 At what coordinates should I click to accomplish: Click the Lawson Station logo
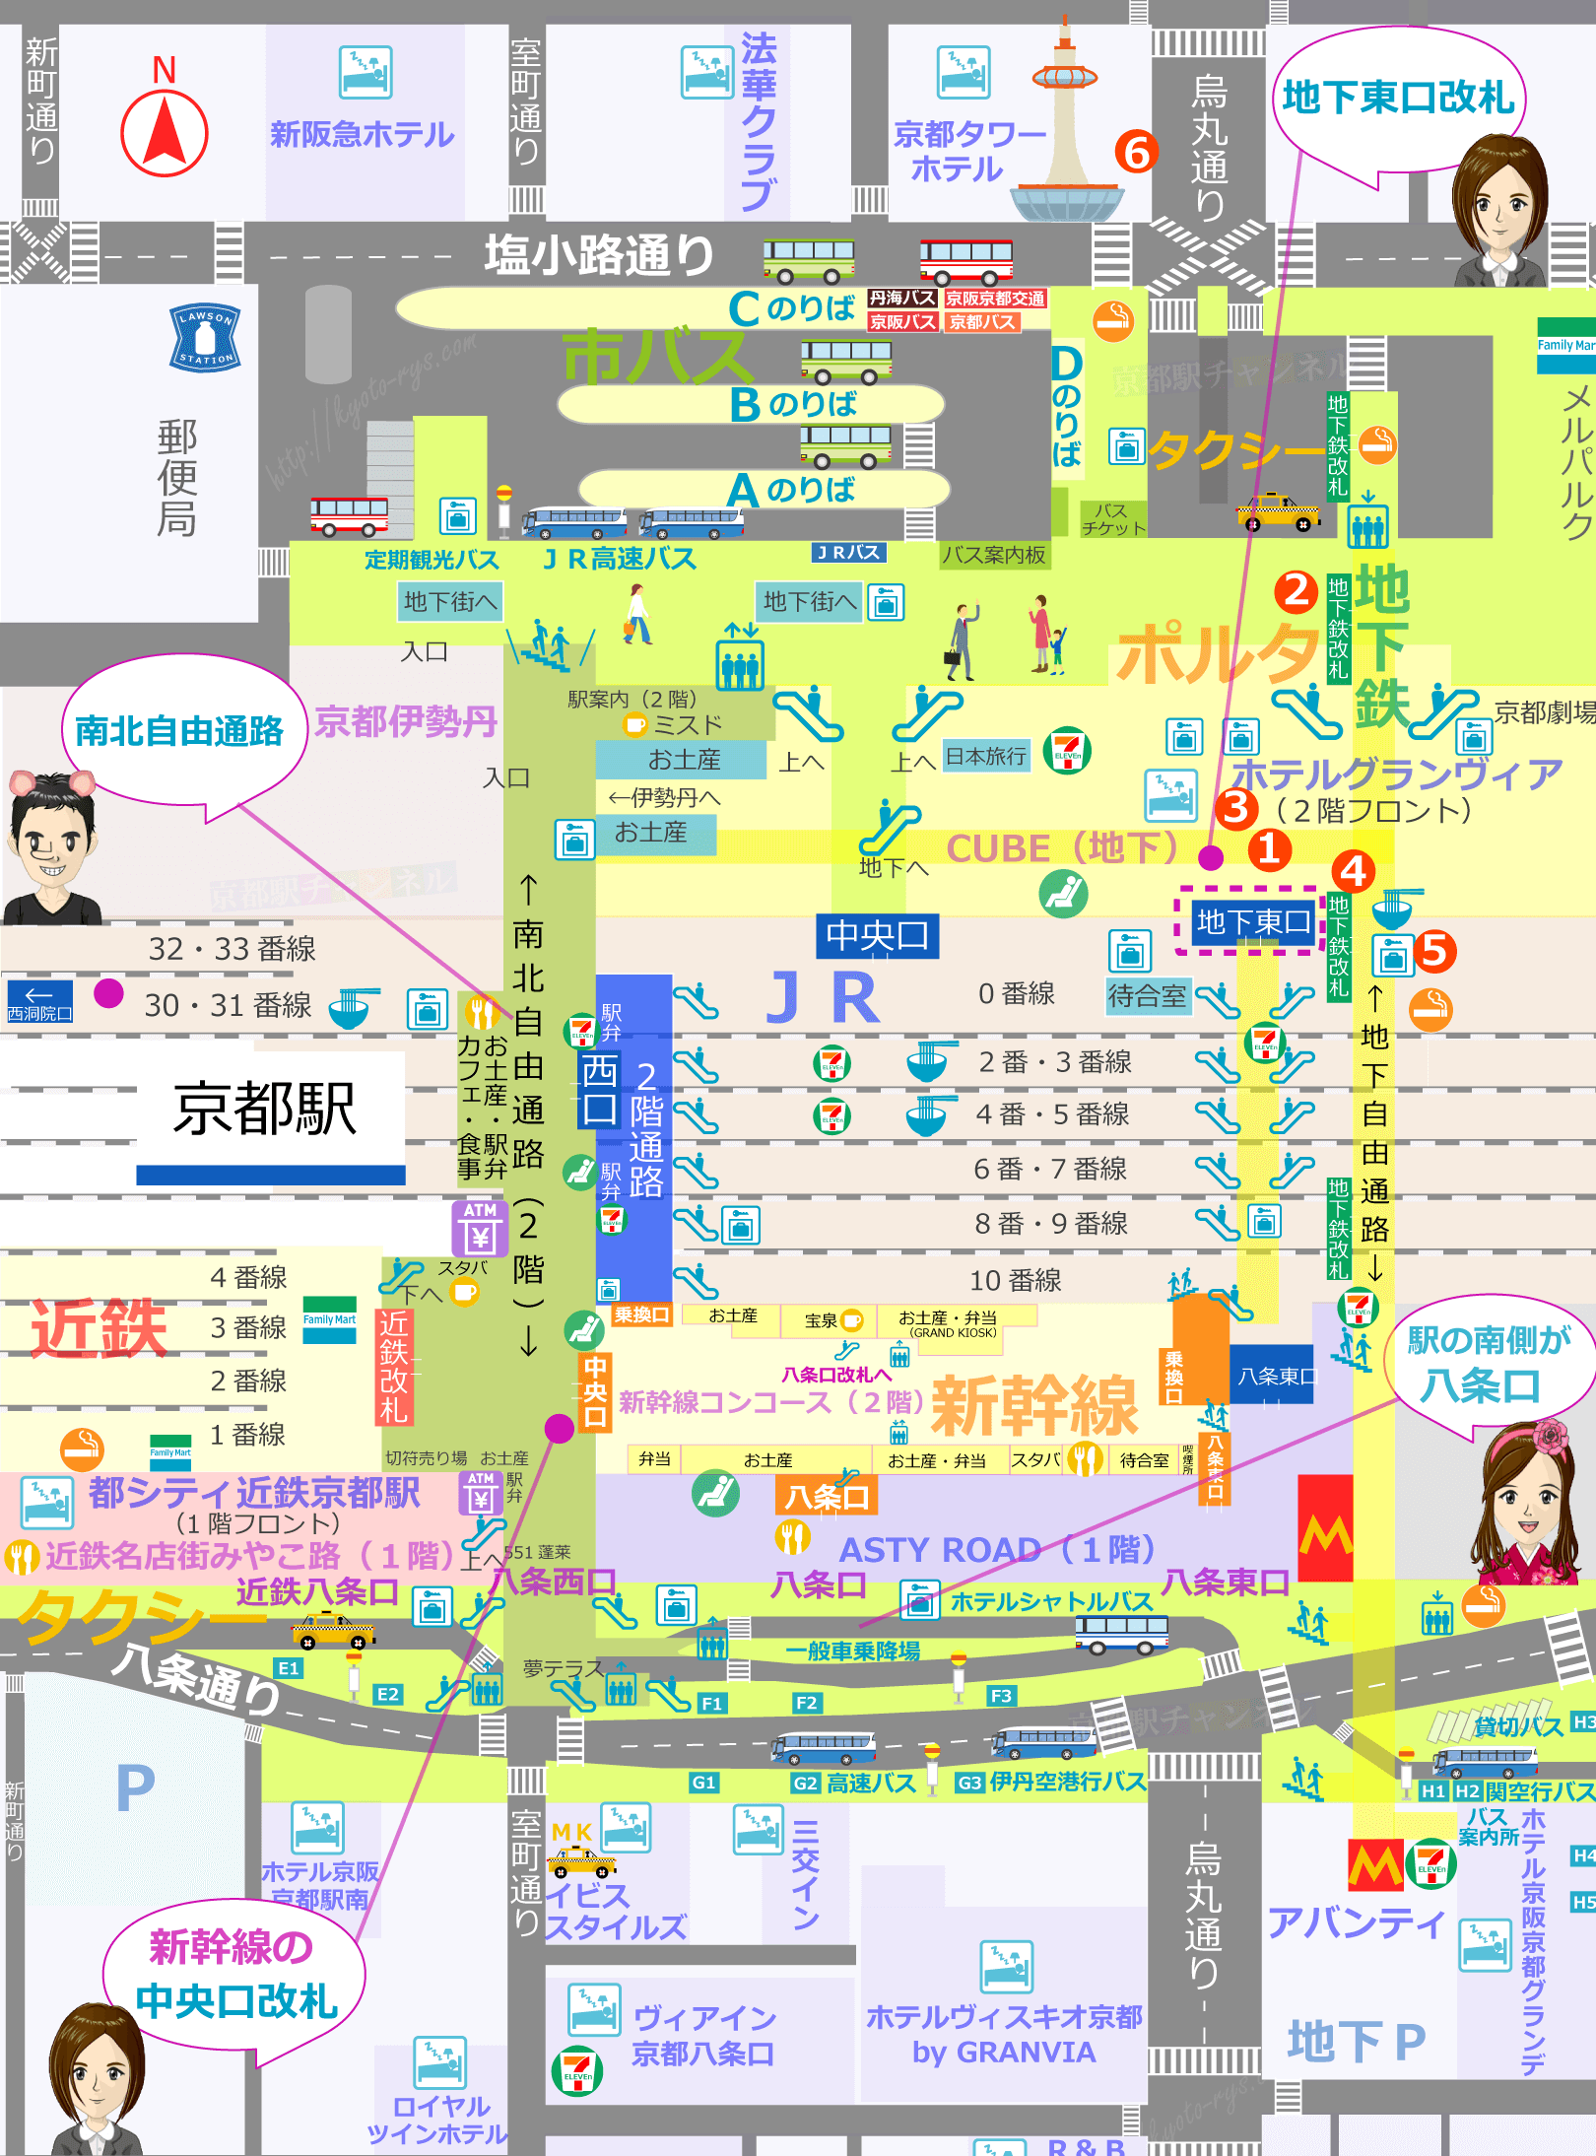point(205,338)
